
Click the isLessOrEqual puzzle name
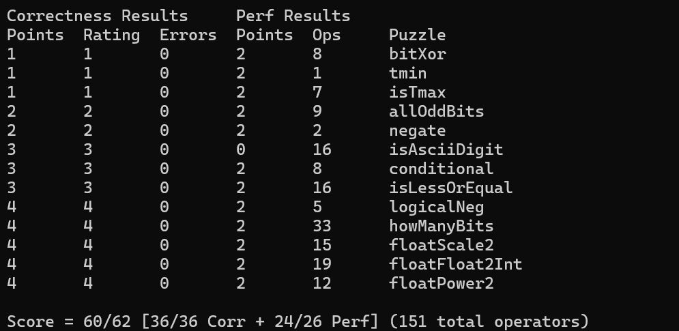451,188
